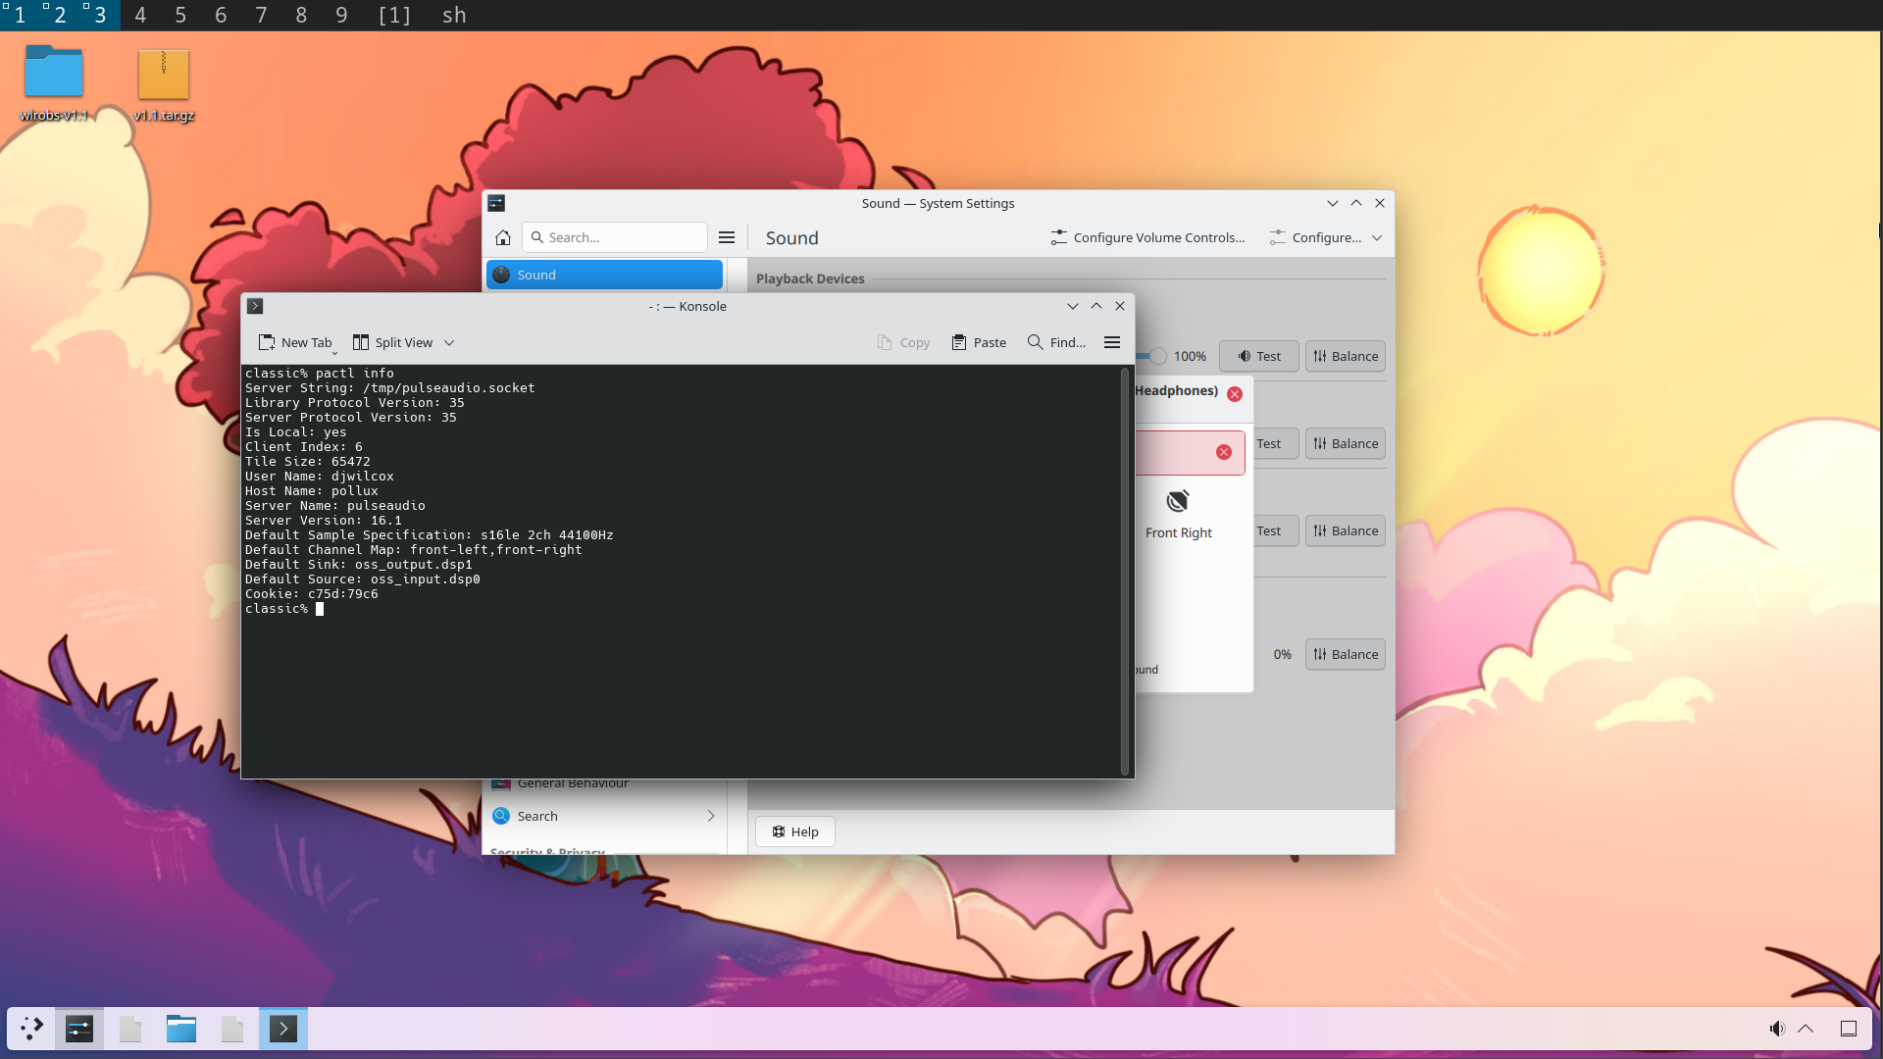This screenshot has height=1059, width=1883.
Task: Expand the Configure dropdown arrow
Action: click(x=1377, y=237)
